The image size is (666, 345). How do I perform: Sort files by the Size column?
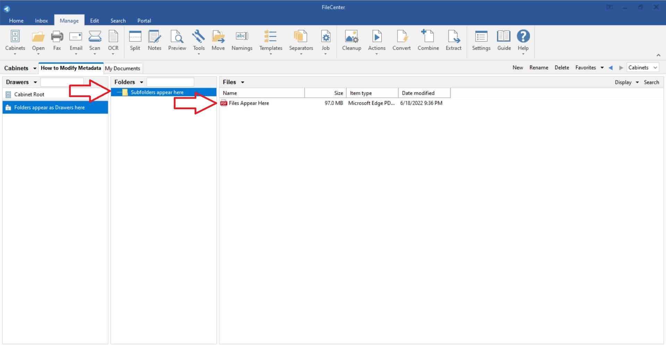(x=325, y=93)
